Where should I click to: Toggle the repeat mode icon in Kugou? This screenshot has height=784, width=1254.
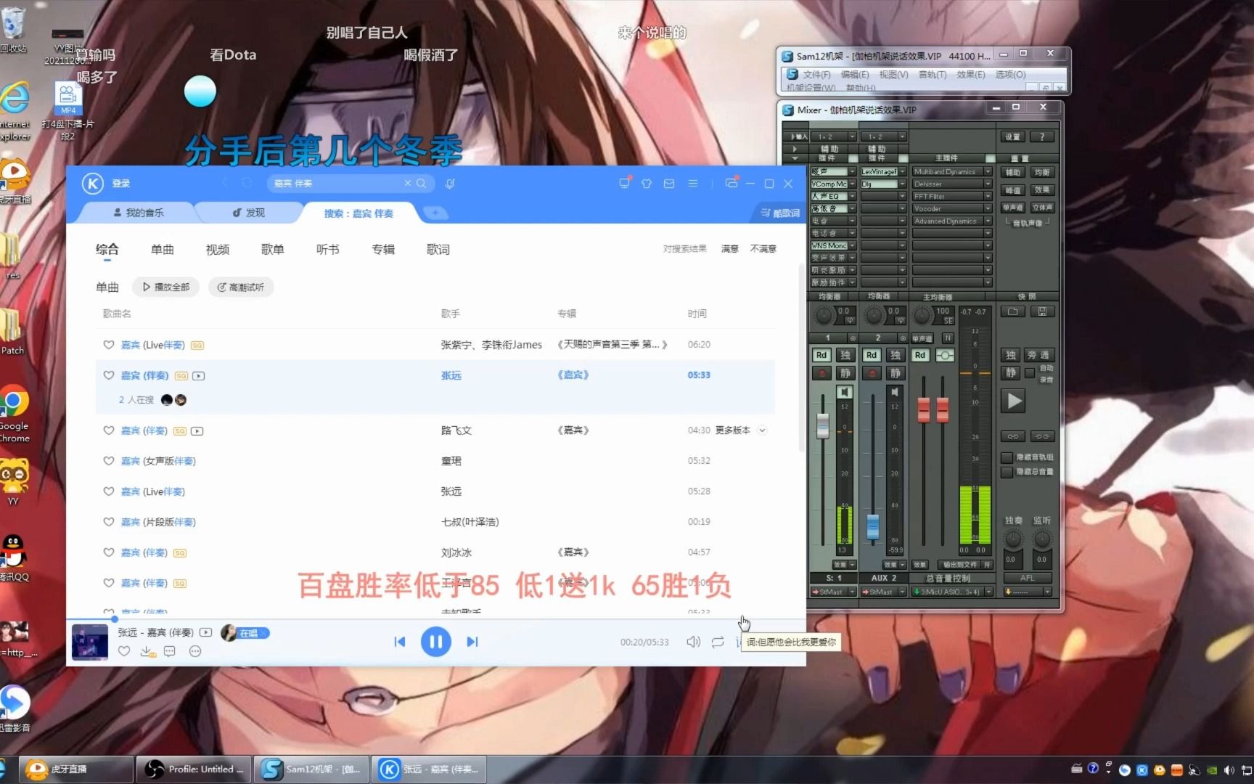718,642
